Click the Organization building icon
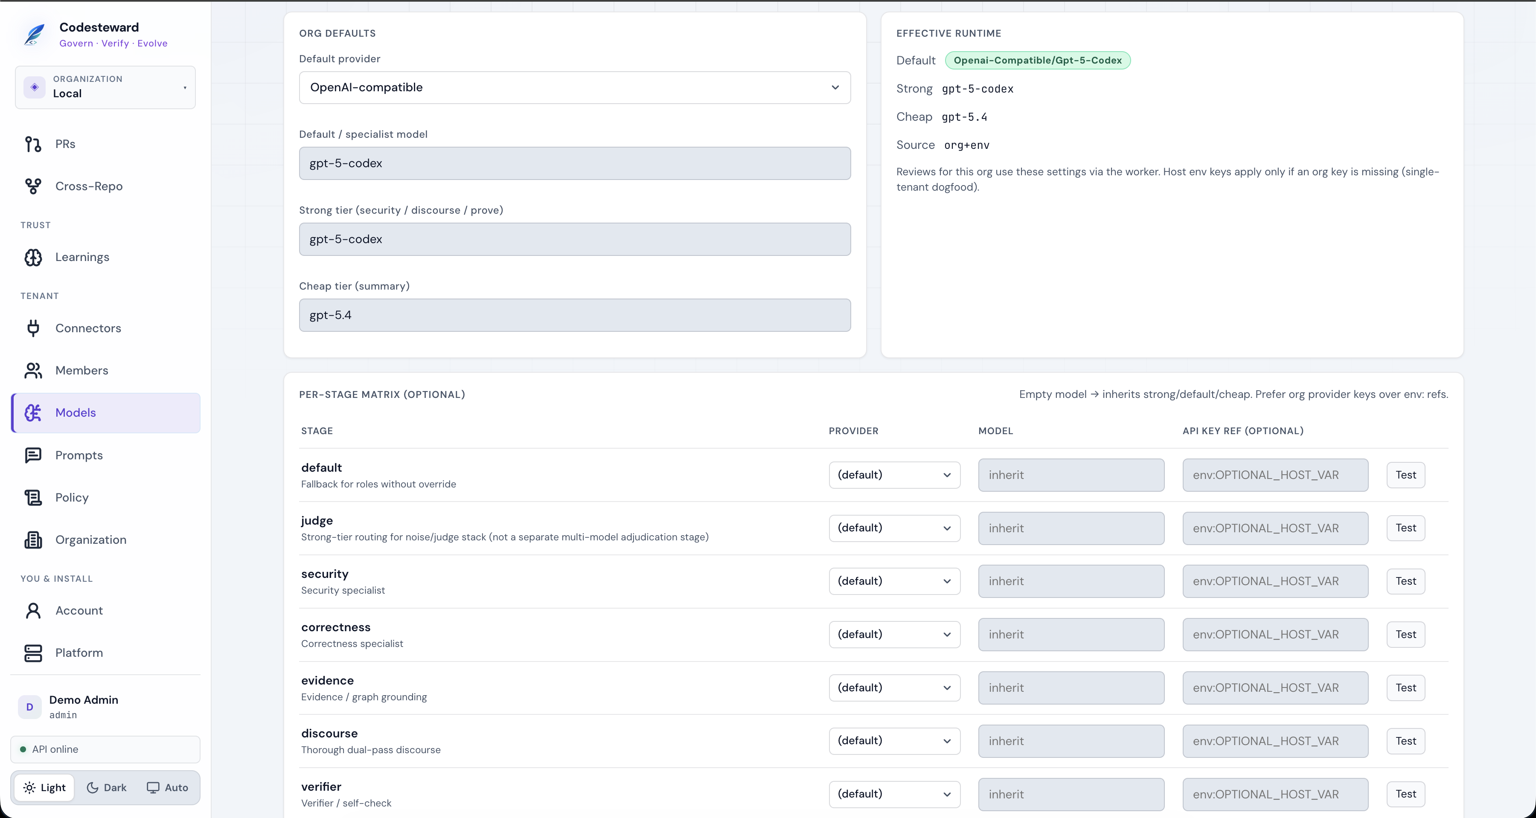 pos(33,540)
